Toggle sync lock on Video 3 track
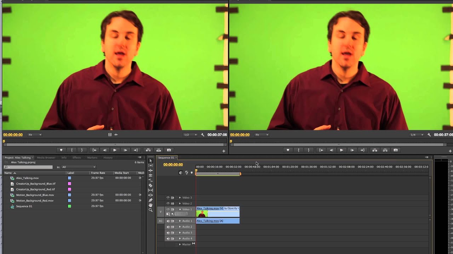The height and width of the screenshot is (254, 453). (172, 198)
